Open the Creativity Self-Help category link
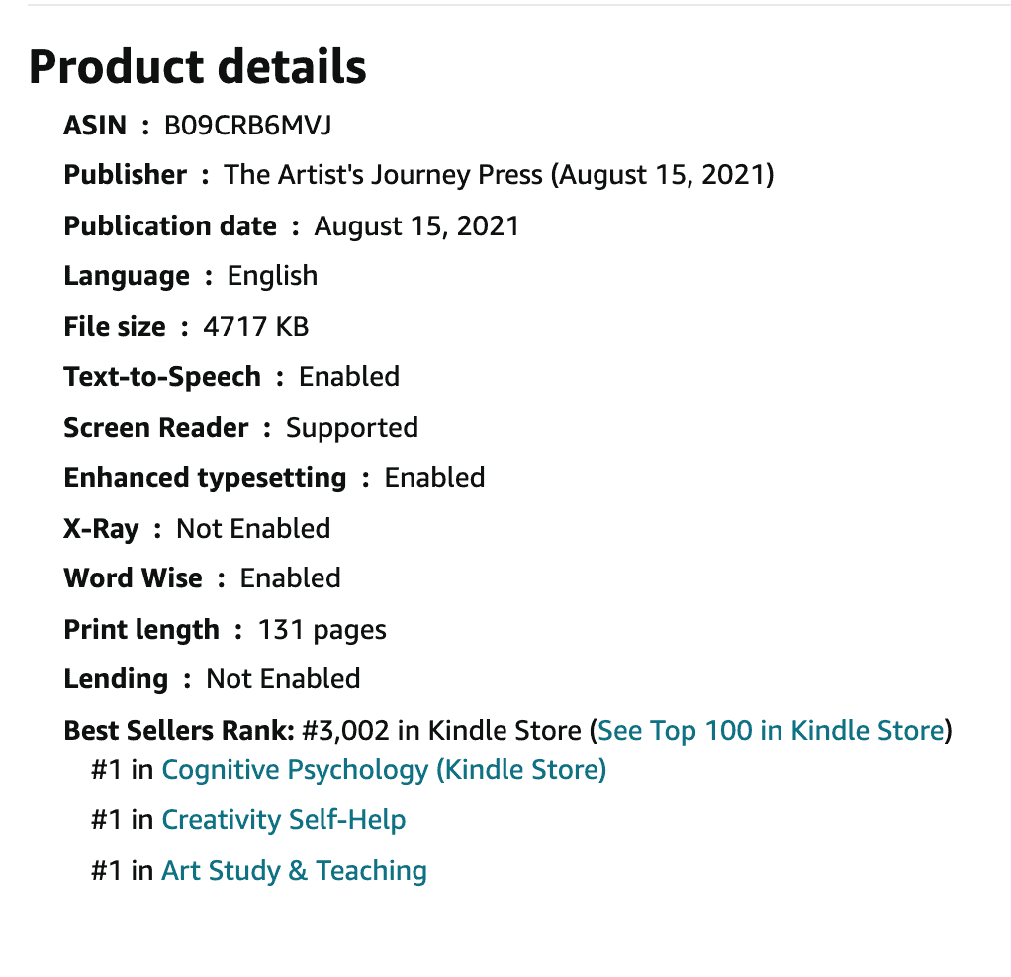 click(284, 820)
